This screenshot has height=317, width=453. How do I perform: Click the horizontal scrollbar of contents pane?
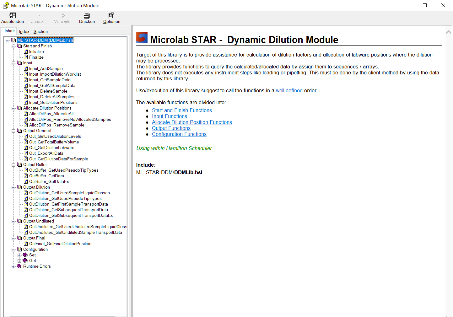coord(63,316)
